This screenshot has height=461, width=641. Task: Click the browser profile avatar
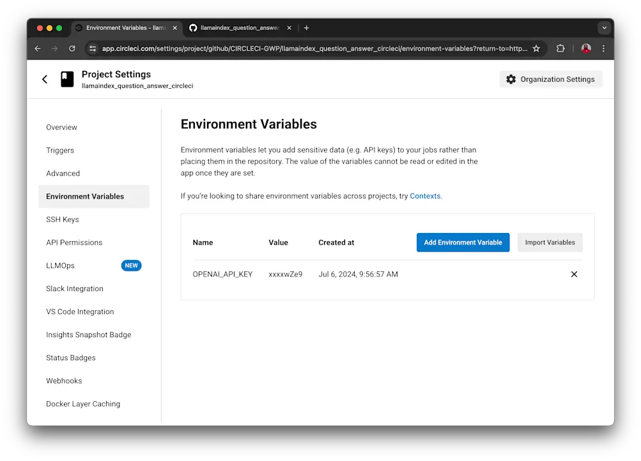(585, 48)
